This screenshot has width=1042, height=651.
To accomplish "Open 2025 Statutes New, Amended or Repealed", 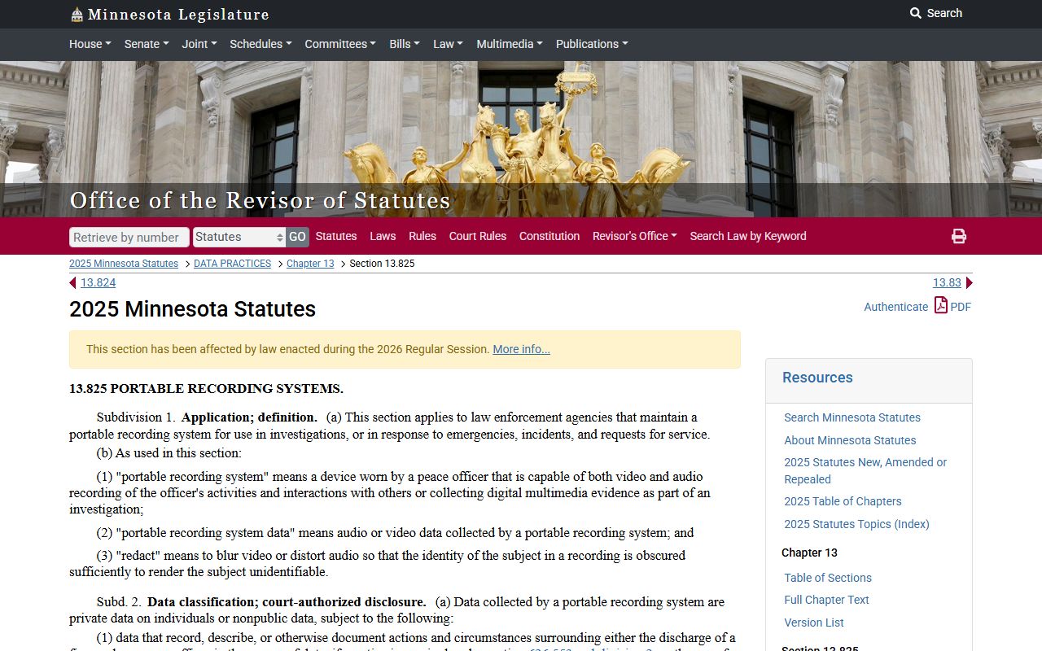I will 865,470.
